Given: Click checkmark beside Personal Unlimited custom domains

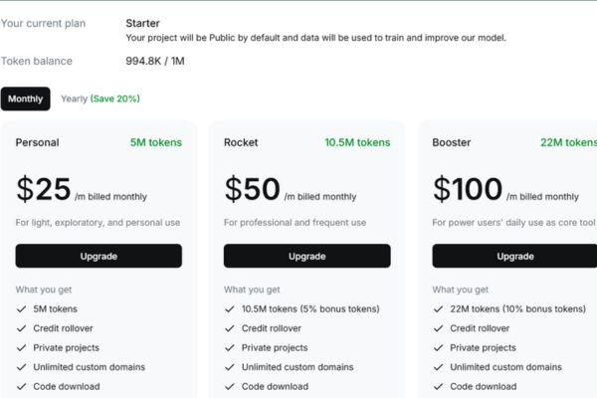Looking at the screenshot, I should 22,367.
